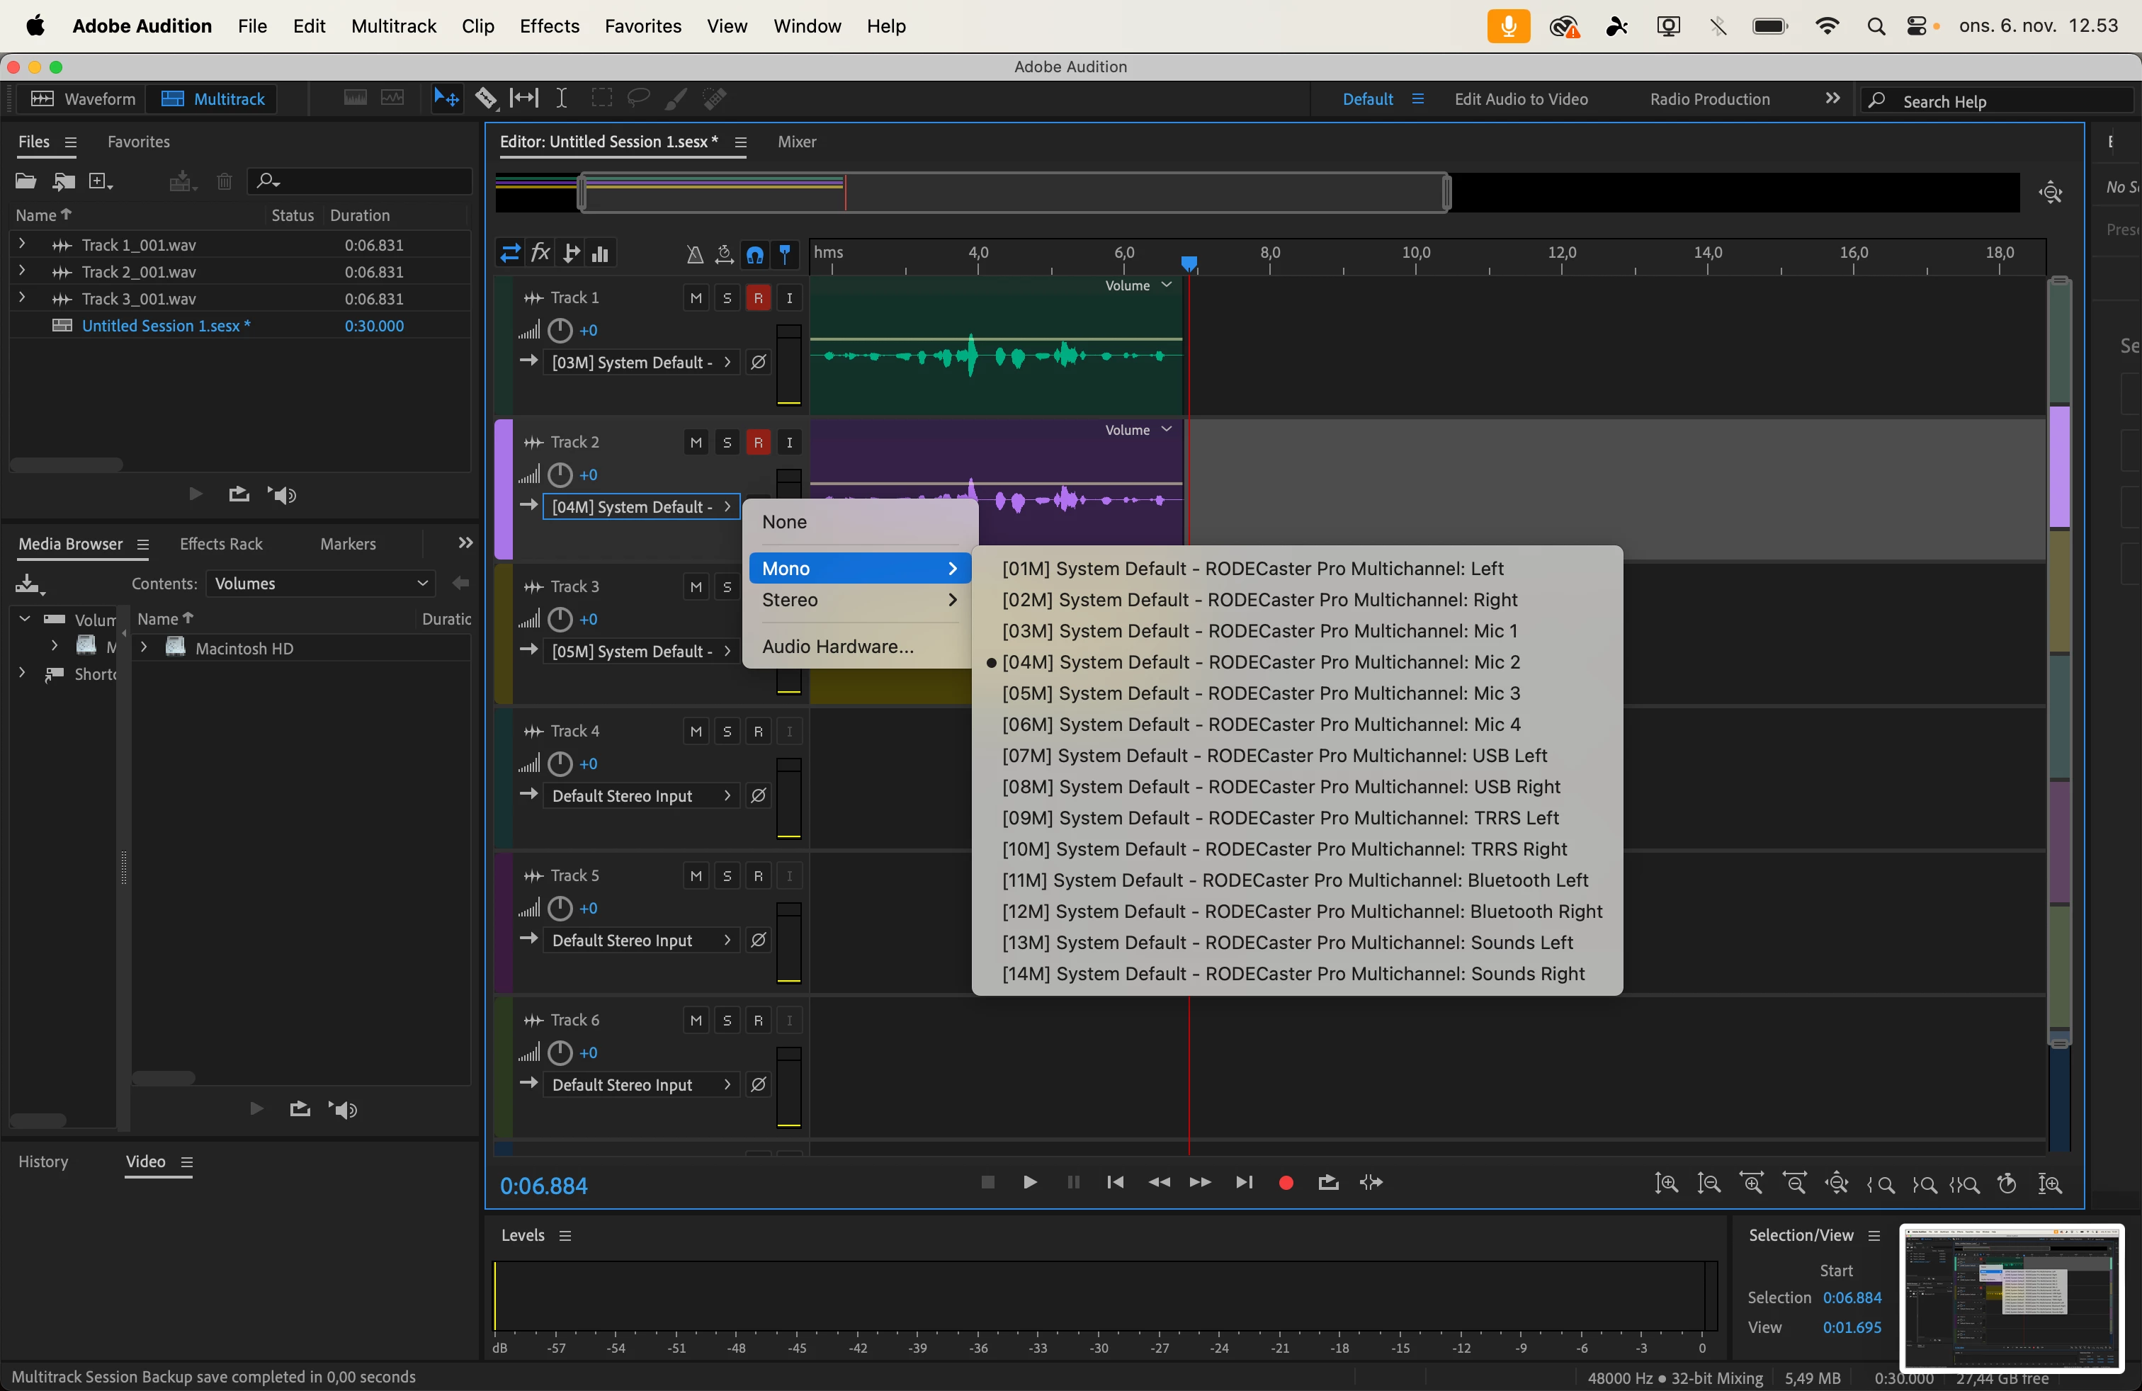The image size is (2142, 1391).
Task: Click the red Record transport button
Action: pyautogui.click(x=1286, y=1183)
